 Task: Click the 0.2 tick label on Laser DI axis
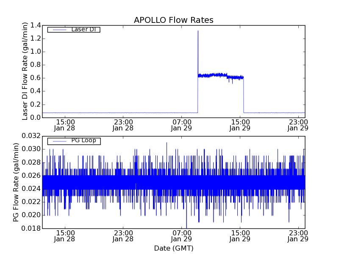click(x=36, y=105)
